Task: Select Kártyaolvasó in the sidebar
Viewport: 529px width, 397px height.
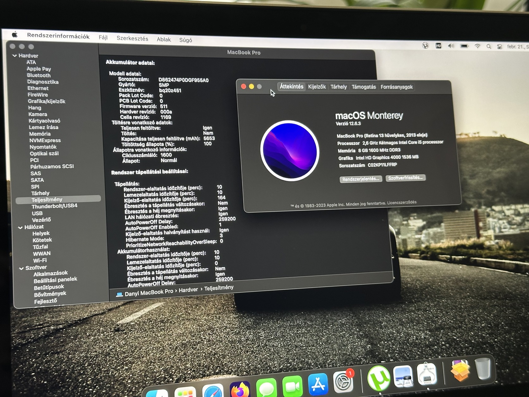Action: (x=44, y=121)
